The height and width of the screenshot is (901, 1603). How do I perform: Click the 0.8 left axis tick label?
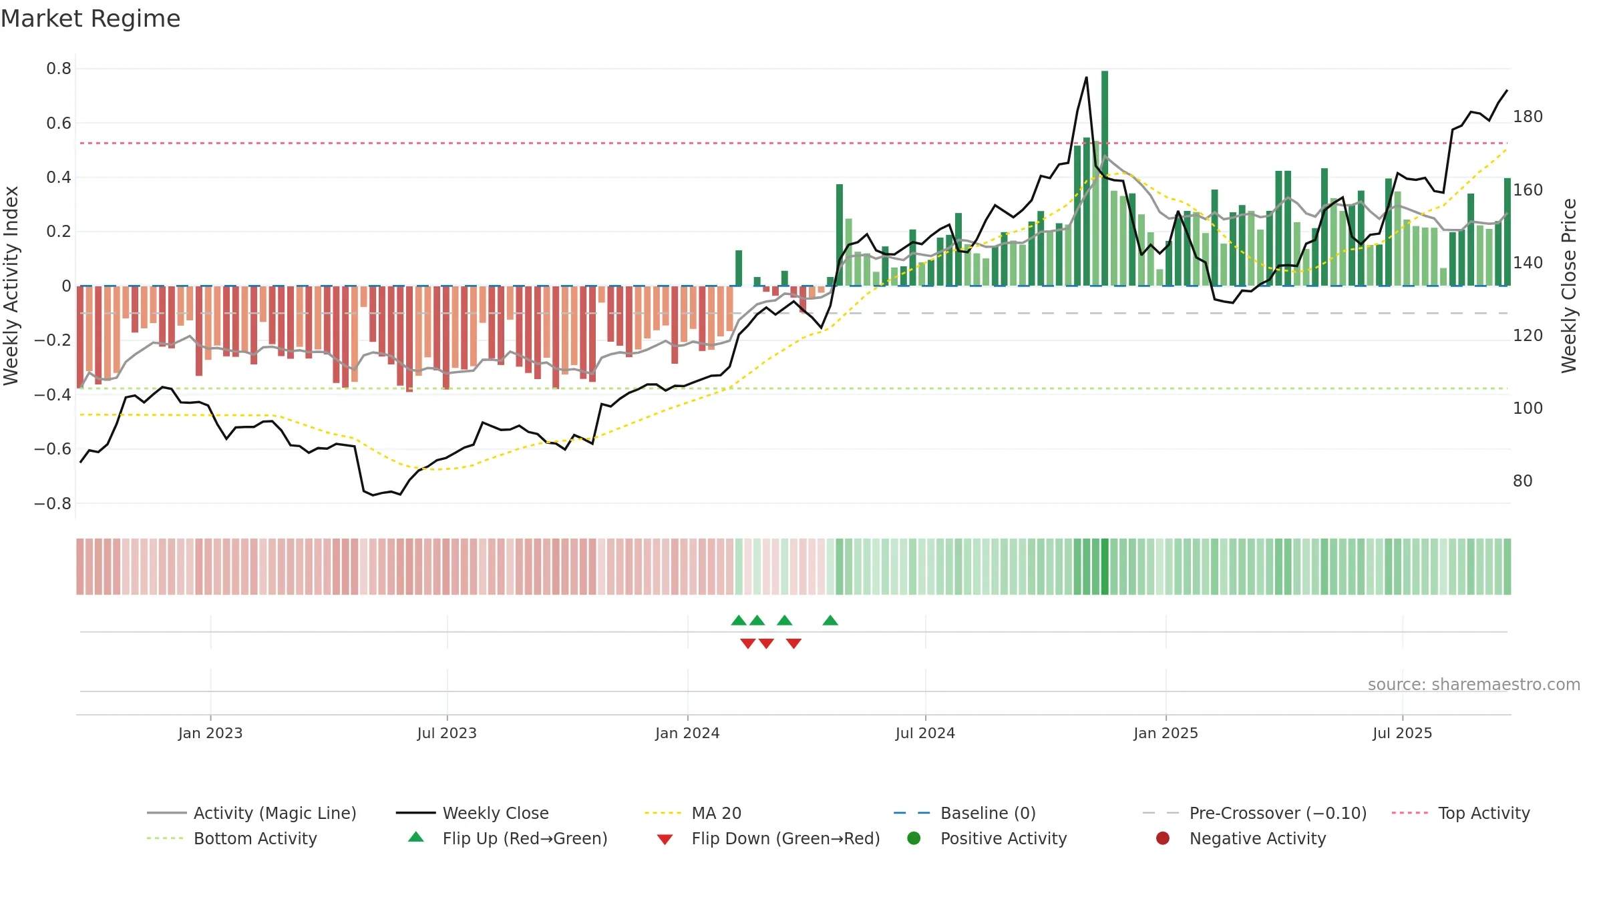click(59, 69)
